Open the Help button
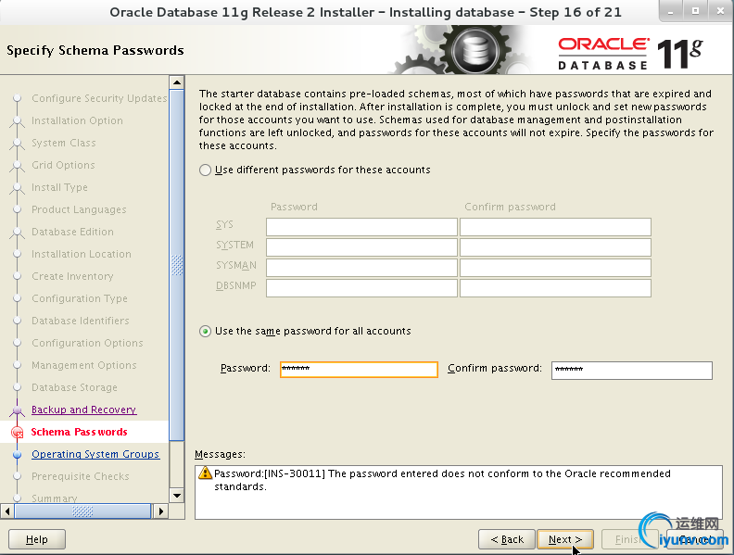Screen dimensions: 734x555 pyautogui.click(x=37, y=539)
